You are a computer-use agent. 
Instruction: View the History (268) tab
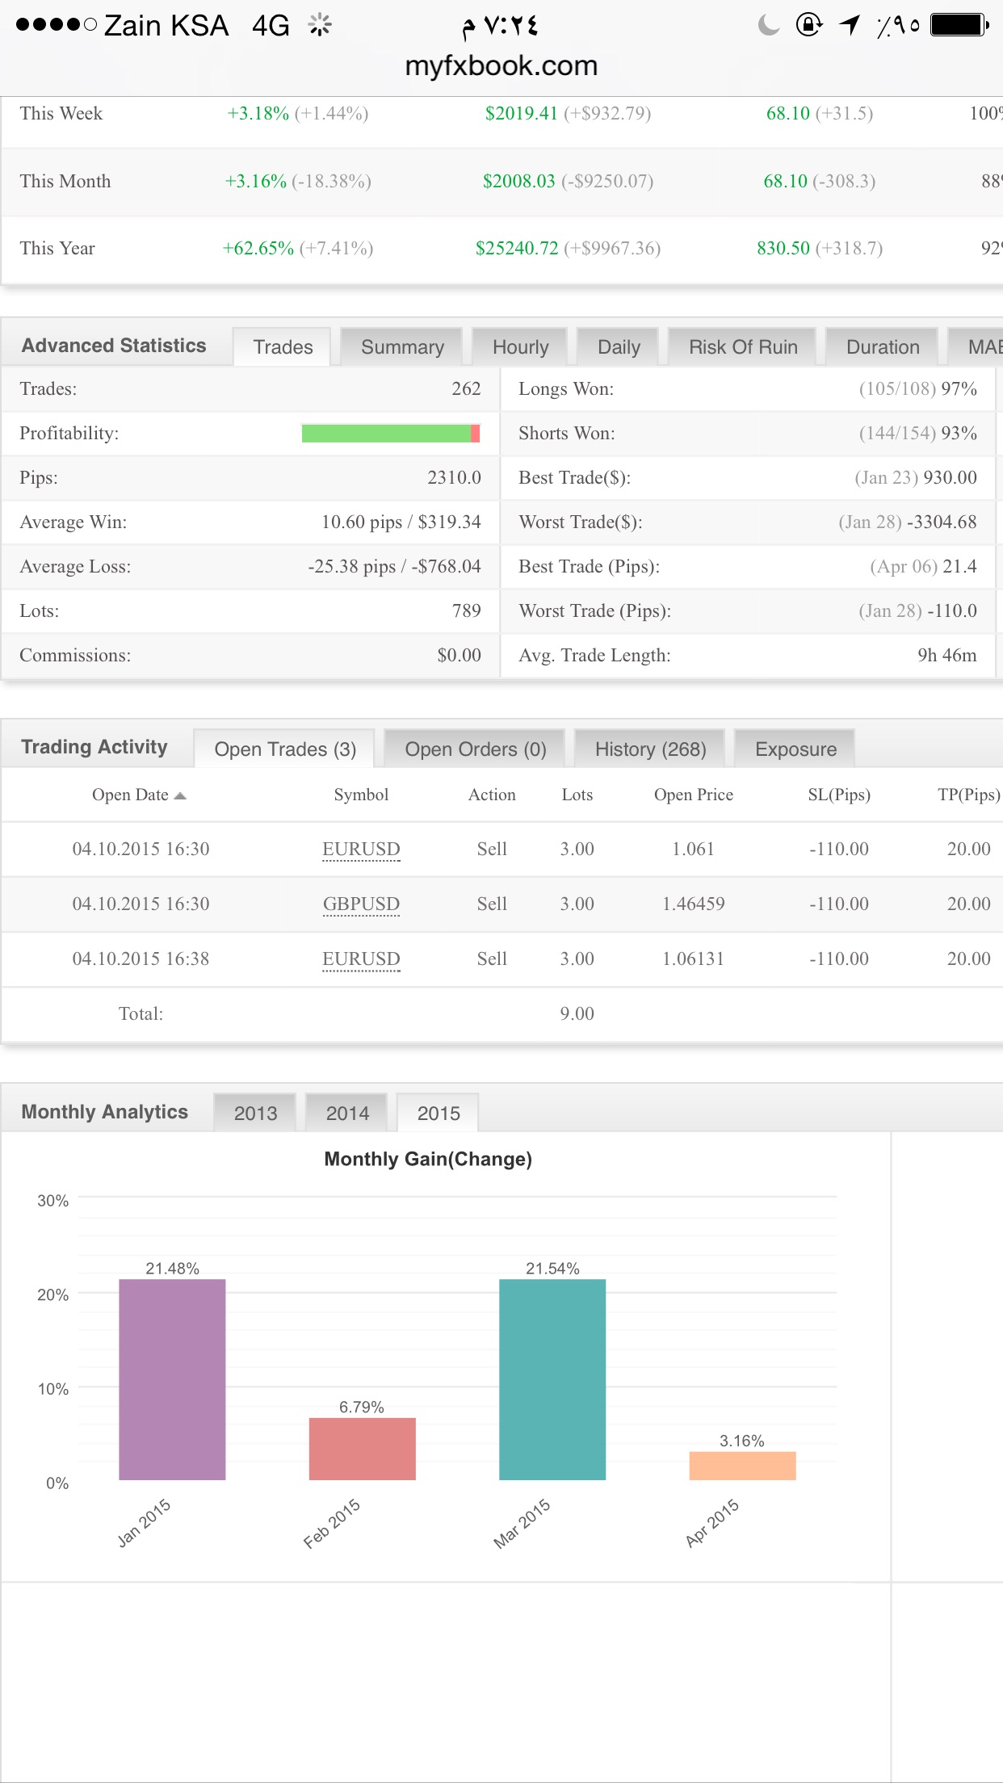point(650,749)
